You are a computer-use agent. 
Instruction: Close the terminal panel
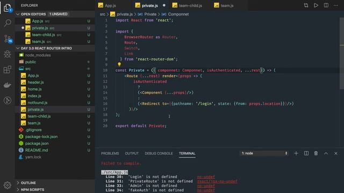tap(336, 153)
